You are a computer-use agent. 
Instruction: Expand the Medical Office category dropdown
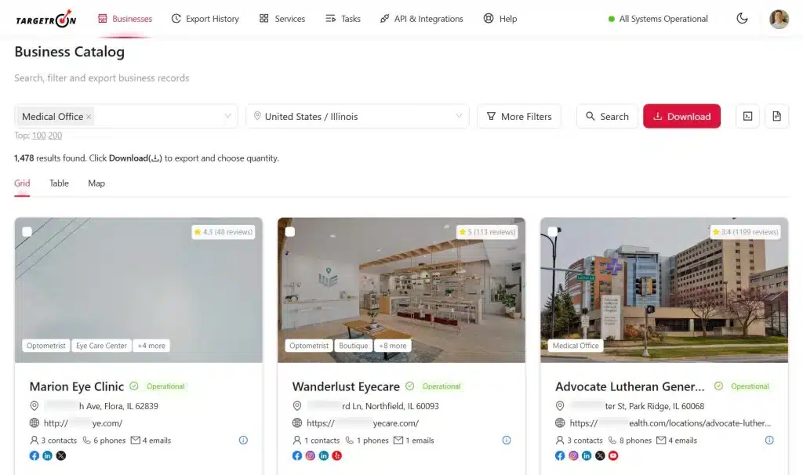pos(227,116)
